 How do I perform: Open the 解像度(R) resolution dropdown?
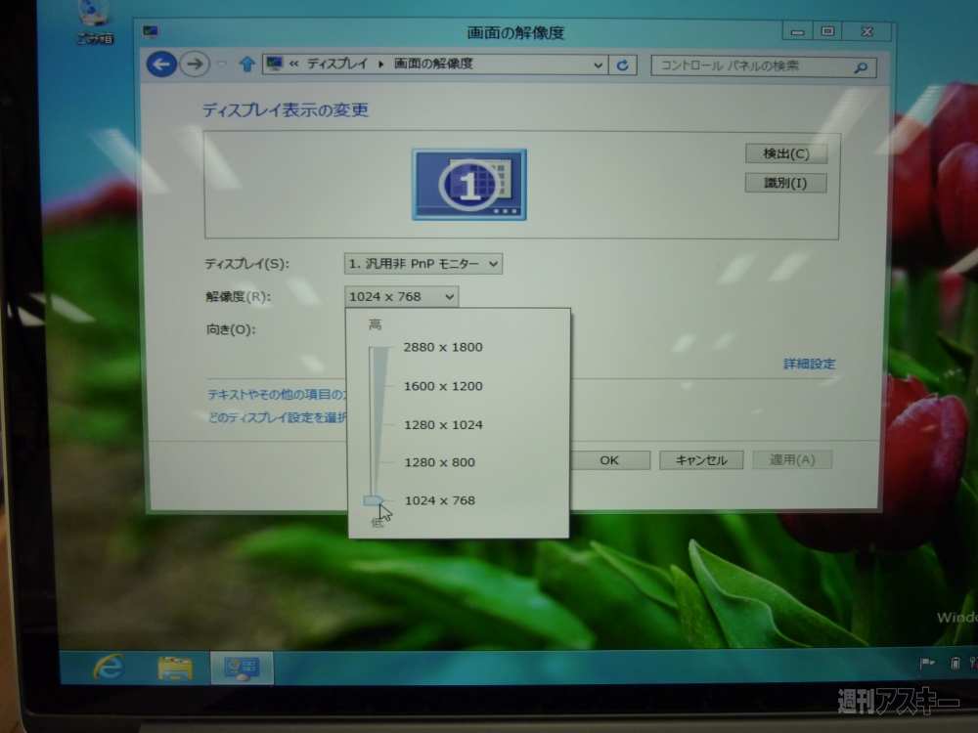click(x=401, y=297)
